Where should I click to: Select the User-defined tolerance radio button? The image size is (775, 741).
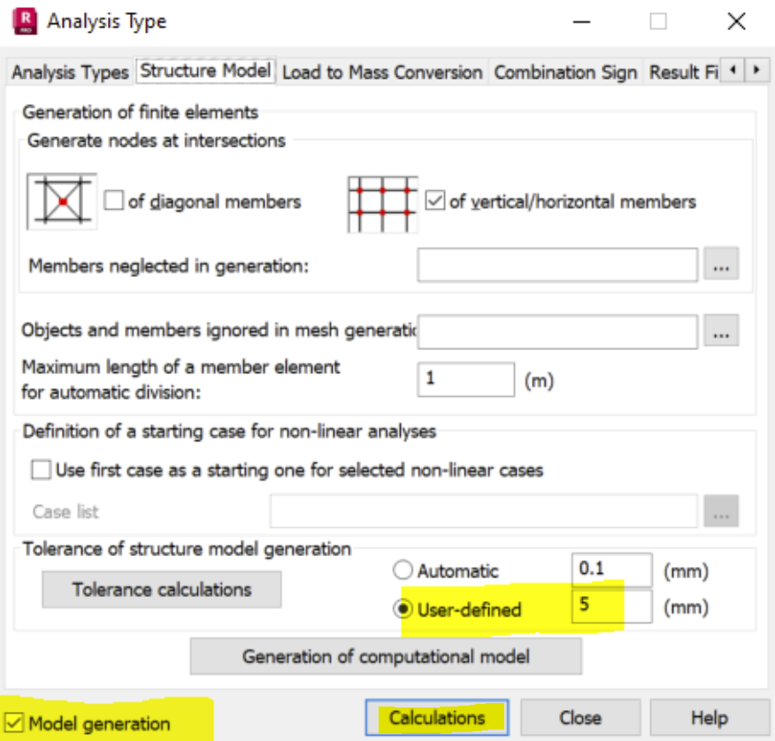403,609
